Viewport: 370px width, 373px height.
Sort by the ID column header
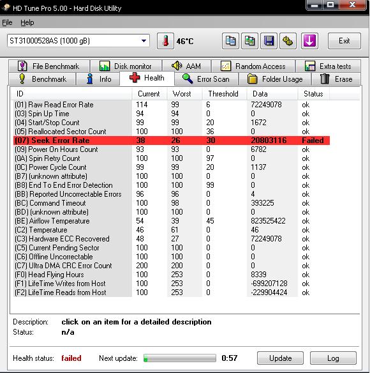(71, 94)
